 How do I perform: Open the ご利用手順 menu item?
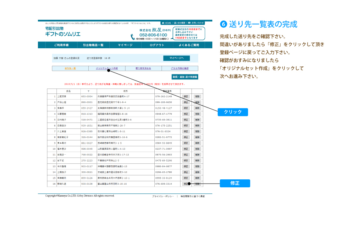(x=61, y=45)
